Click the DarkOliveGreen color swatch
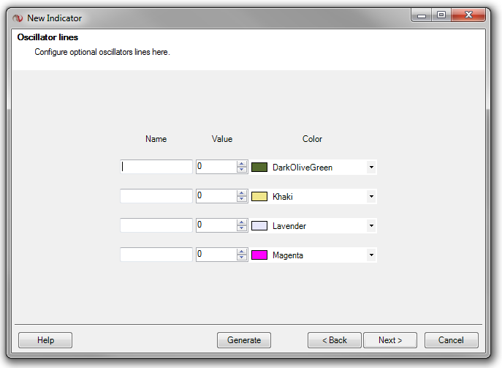502x368 pixels. [x=259, y=167]
